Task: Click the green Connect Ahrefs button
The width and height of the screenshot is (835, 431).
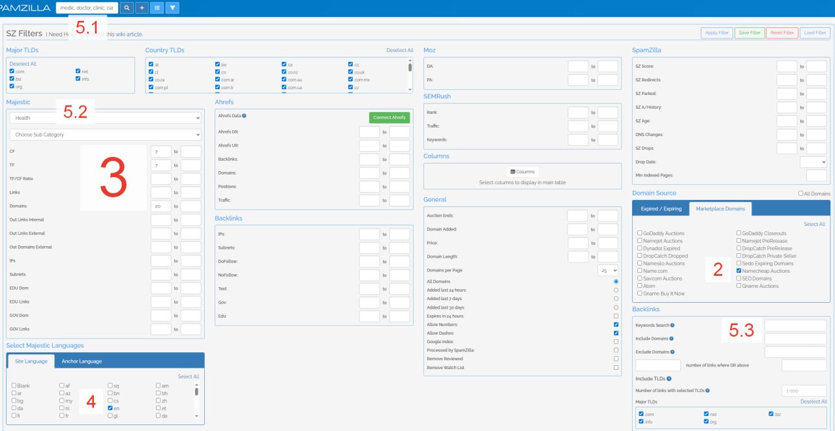Action: pos(389,117)
